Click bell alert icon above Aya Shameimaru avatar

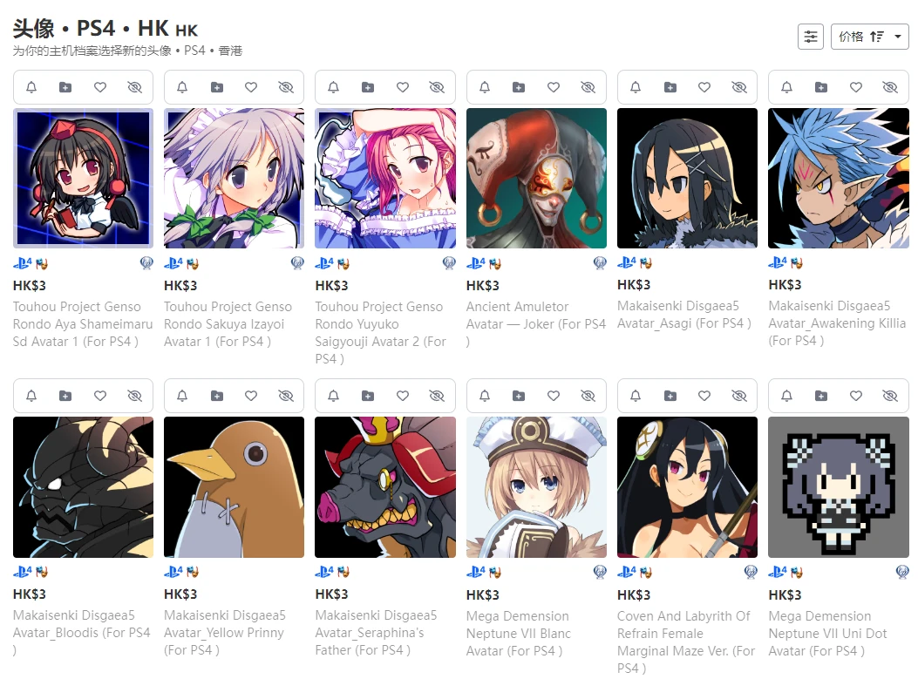(31, 87)
